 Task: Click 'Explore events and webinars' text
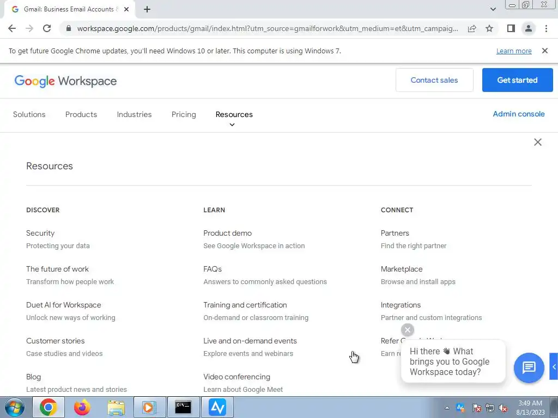248,354
